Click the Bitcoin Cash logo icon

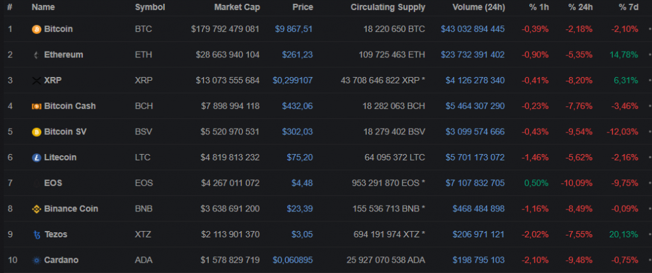(36, 106)
